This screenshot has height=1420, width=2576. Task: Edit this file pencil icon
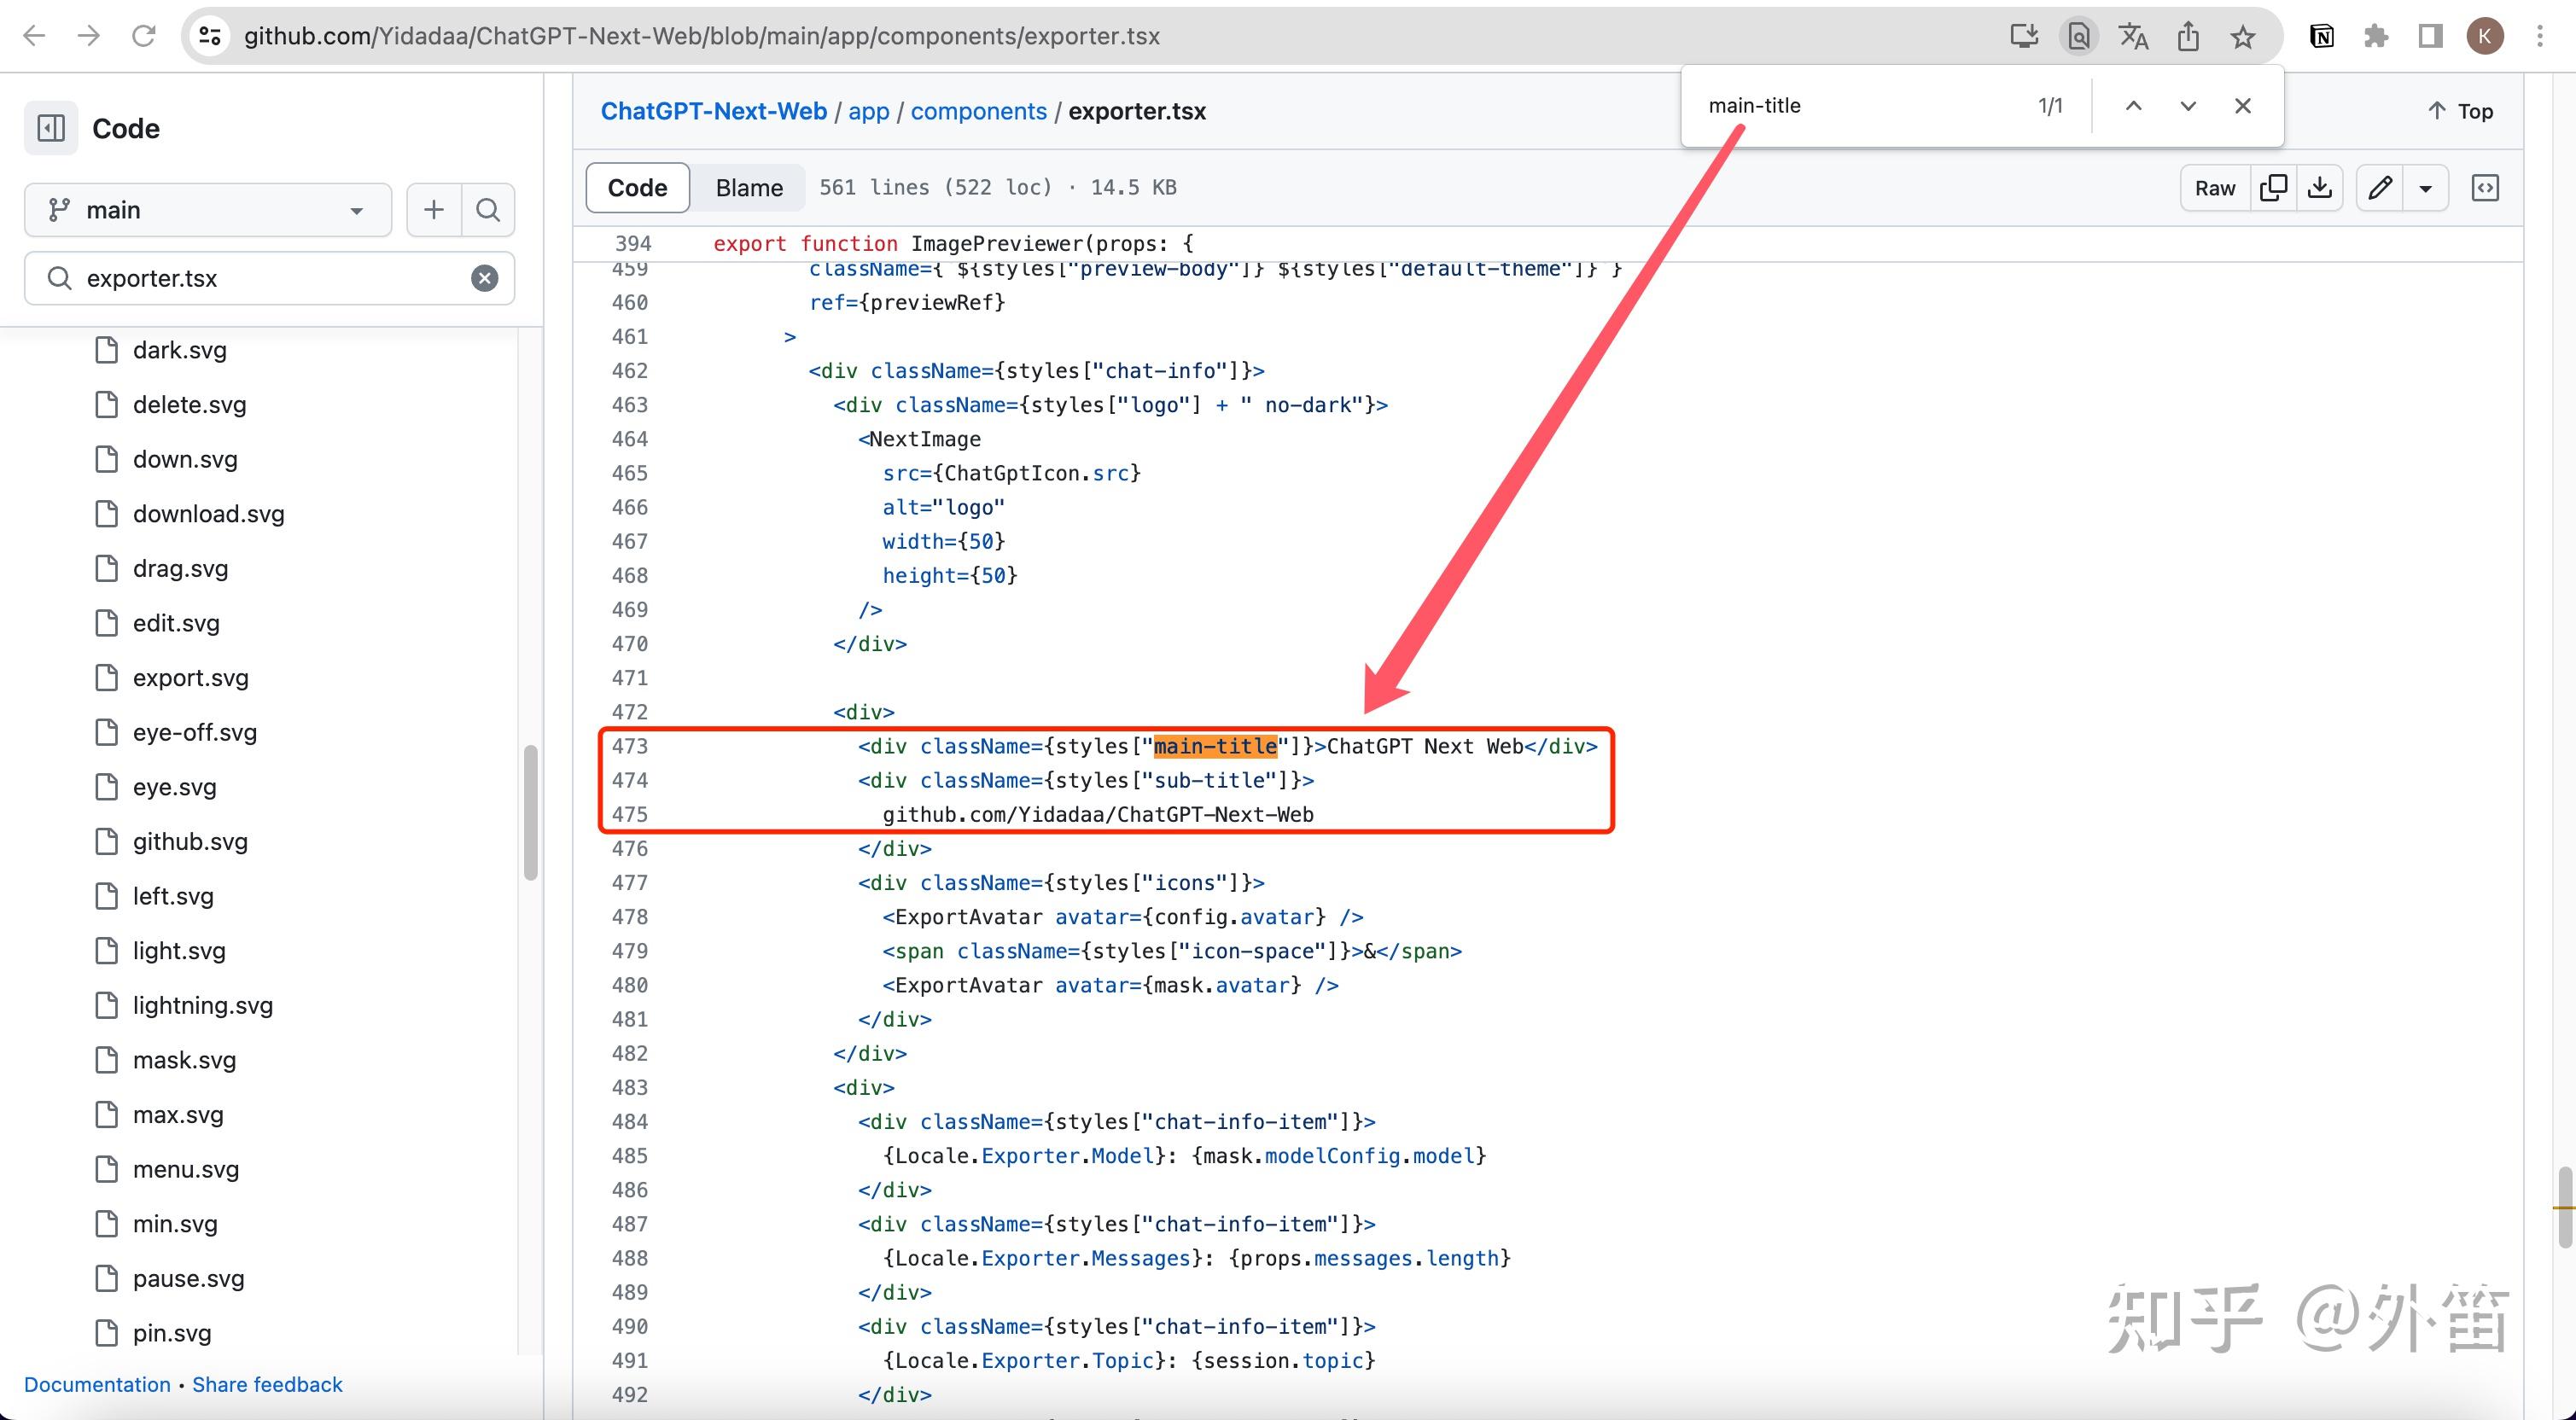(2380, 187)
